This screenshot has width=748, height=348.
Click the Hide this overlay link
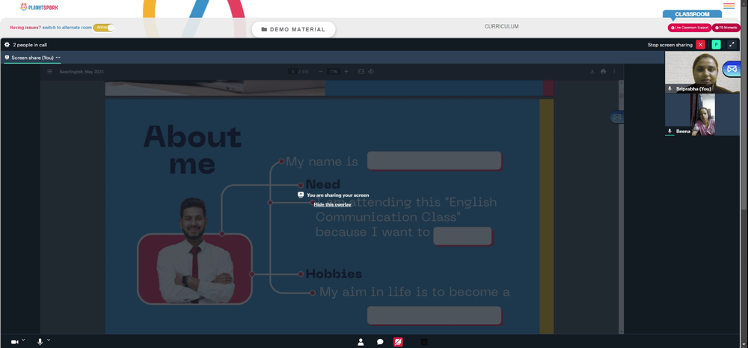pos(332,204)
